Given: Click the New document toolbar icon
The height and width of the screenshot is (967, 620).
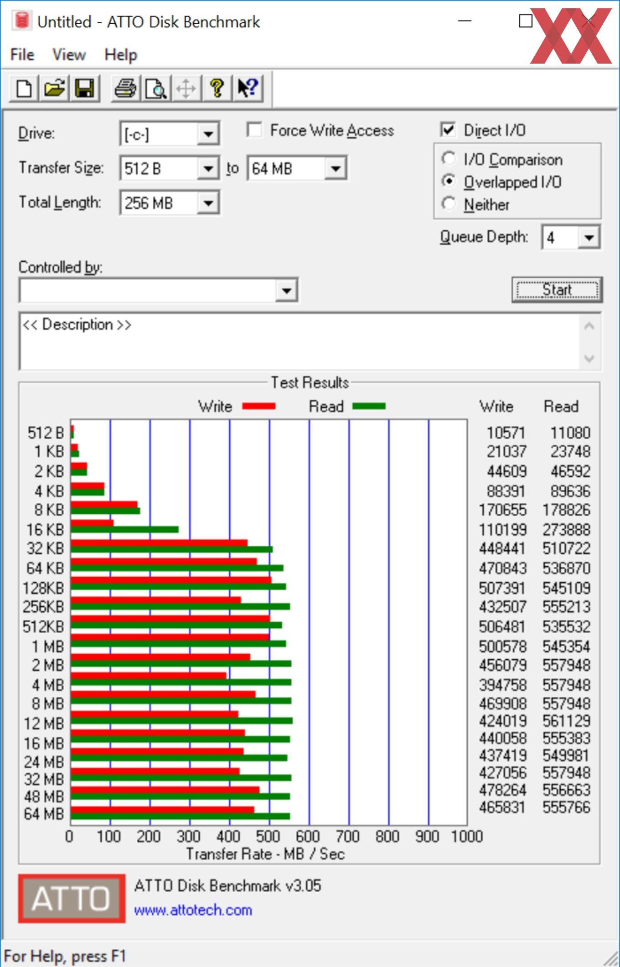Looking at the screenshot, I should point(24,88).
